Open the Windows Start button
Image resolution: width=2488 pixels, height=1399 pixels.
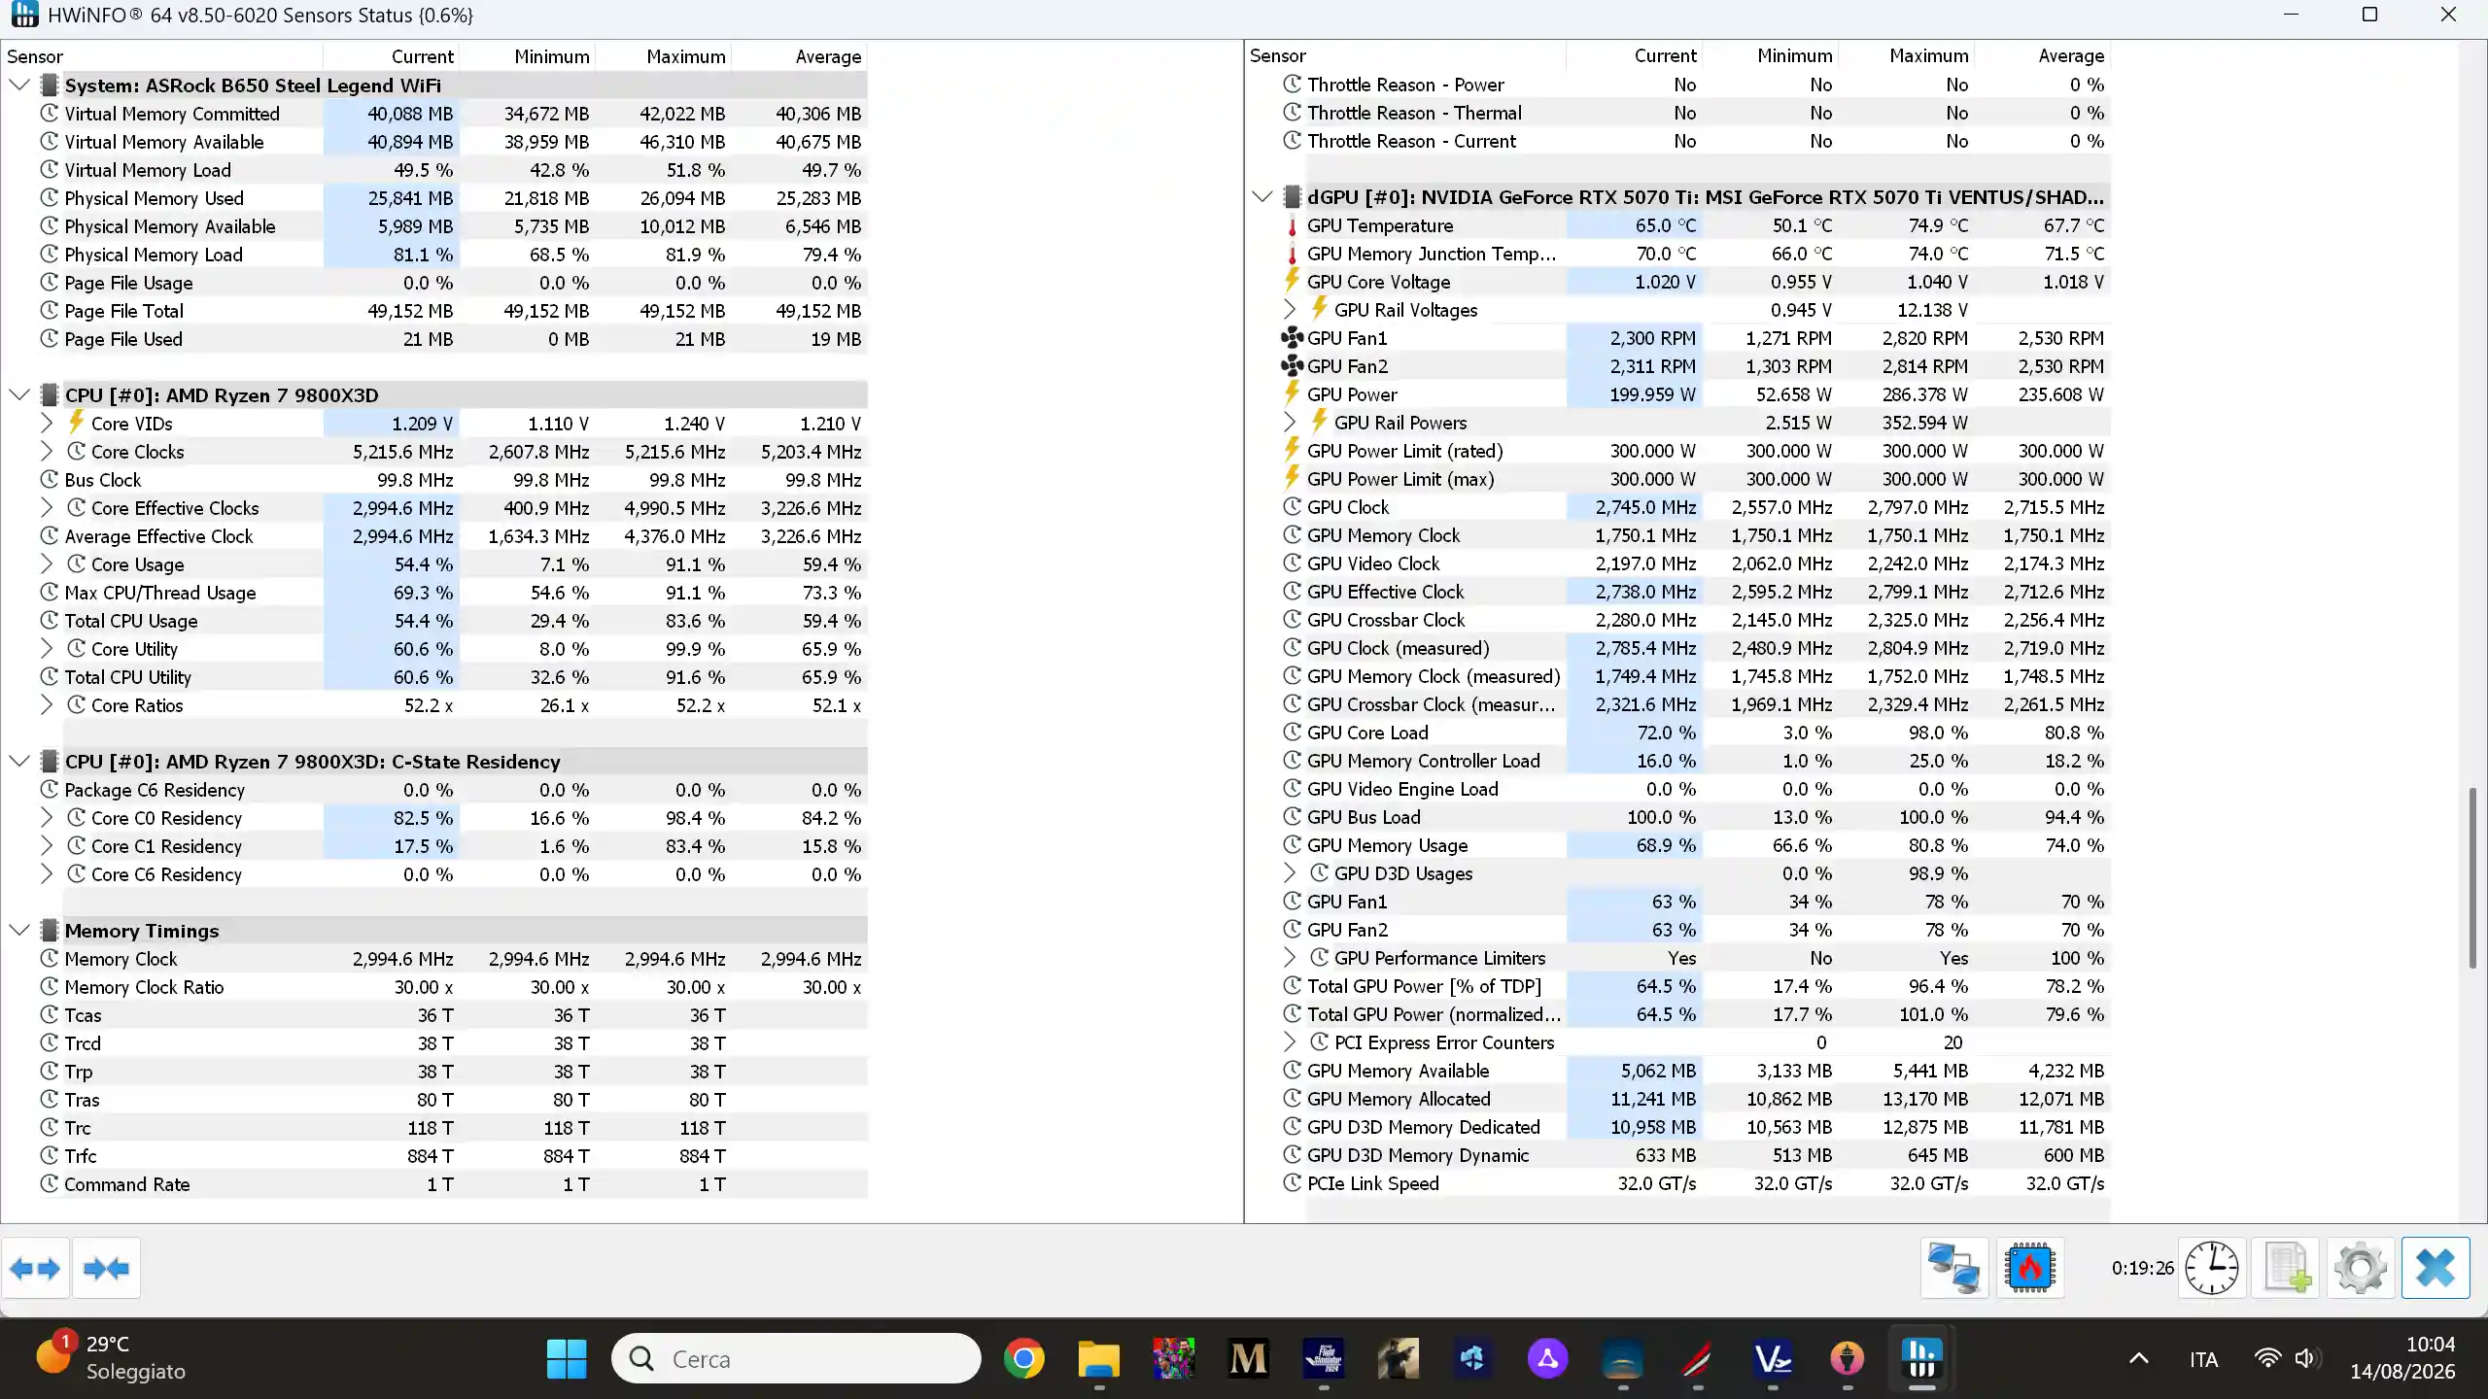[566, 1358]
